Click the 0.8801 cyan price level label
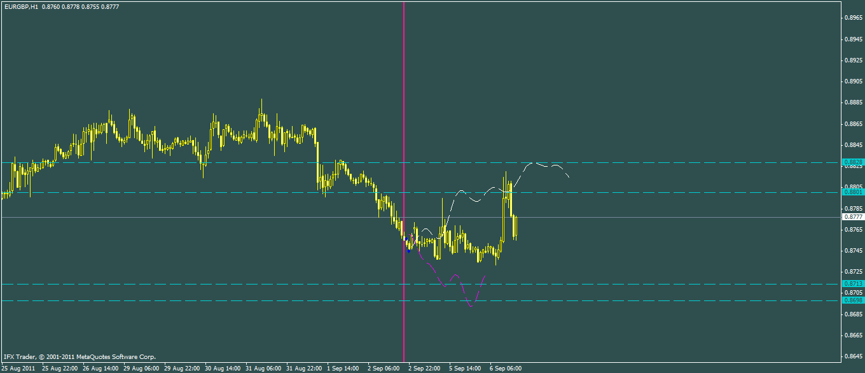The width and height of the screenshot is (865, 373). click(x=852, y=192)
